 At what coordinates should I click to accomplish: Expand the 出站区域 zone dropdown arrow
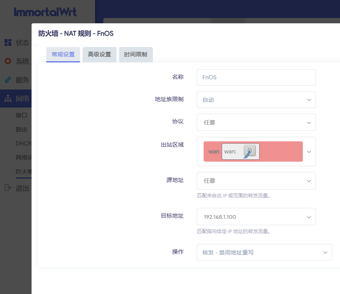point(309,152)
